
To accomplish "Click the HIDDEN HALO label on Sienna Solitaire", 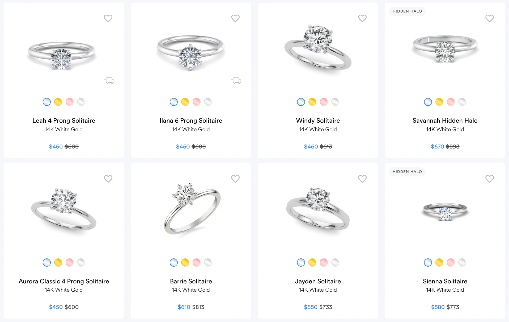I will 407,172.
